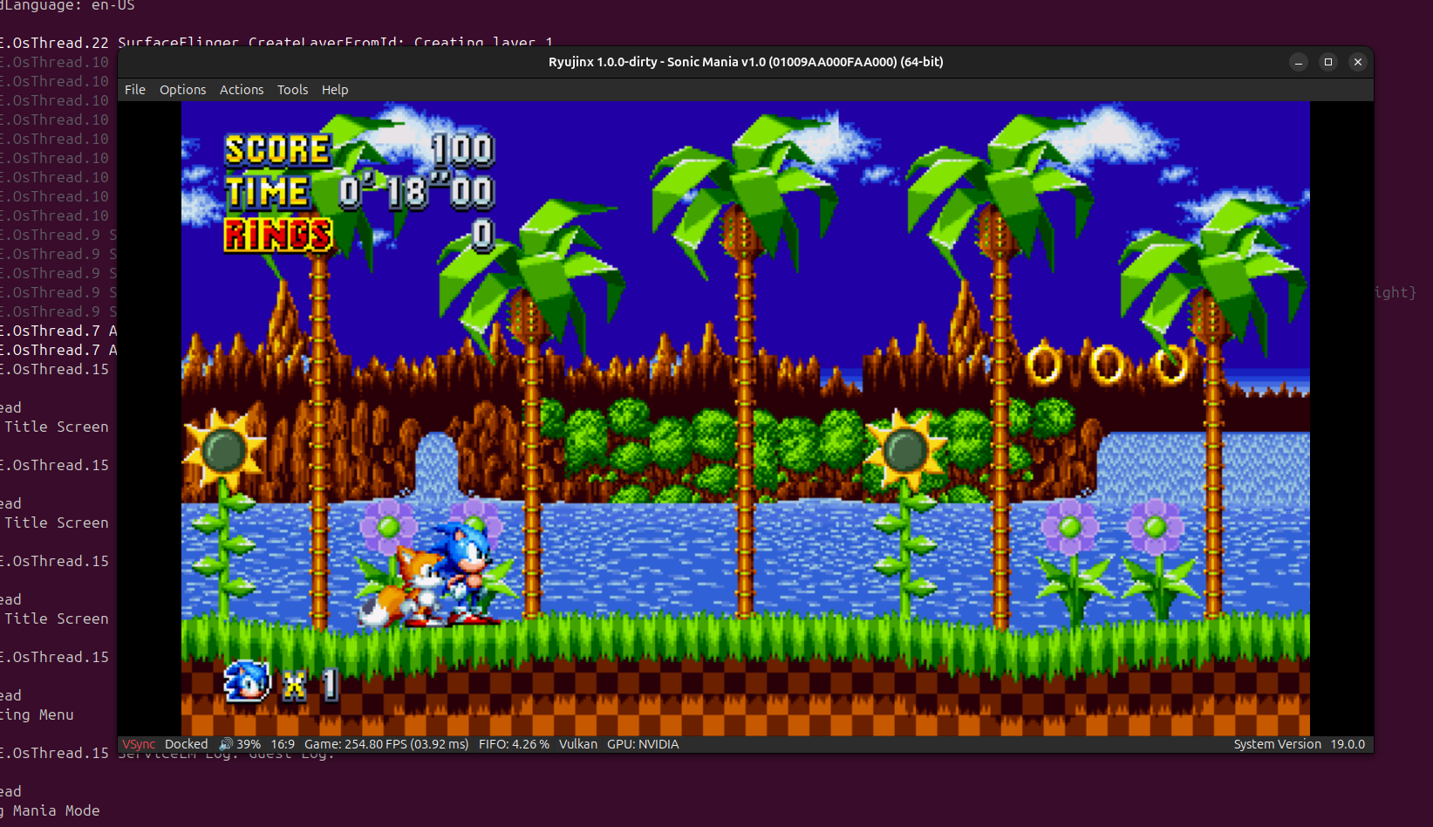Viewport: 1433px width, 827px height.
Task: Close the Ryujinx emulator window
Action: click(x=1358, y=62)
